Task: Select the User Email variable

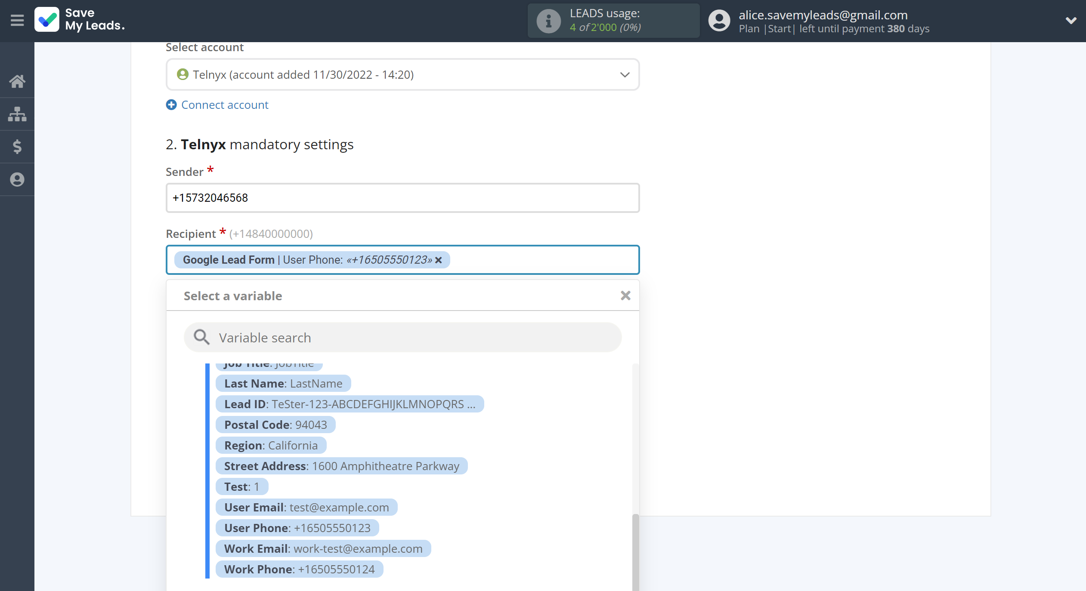Action: (x=306, y=508)
